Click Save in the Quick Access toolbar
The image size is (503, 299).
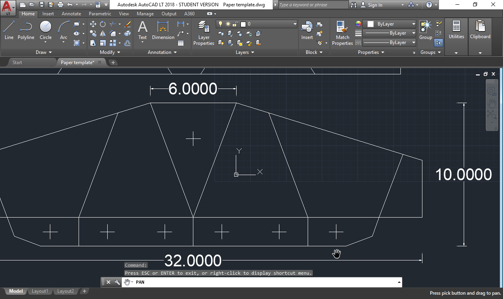pos(41,5)
